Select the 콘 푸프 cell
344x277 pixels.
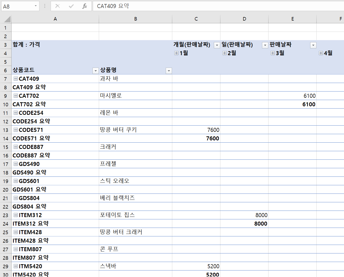click(x=135, y=249)
